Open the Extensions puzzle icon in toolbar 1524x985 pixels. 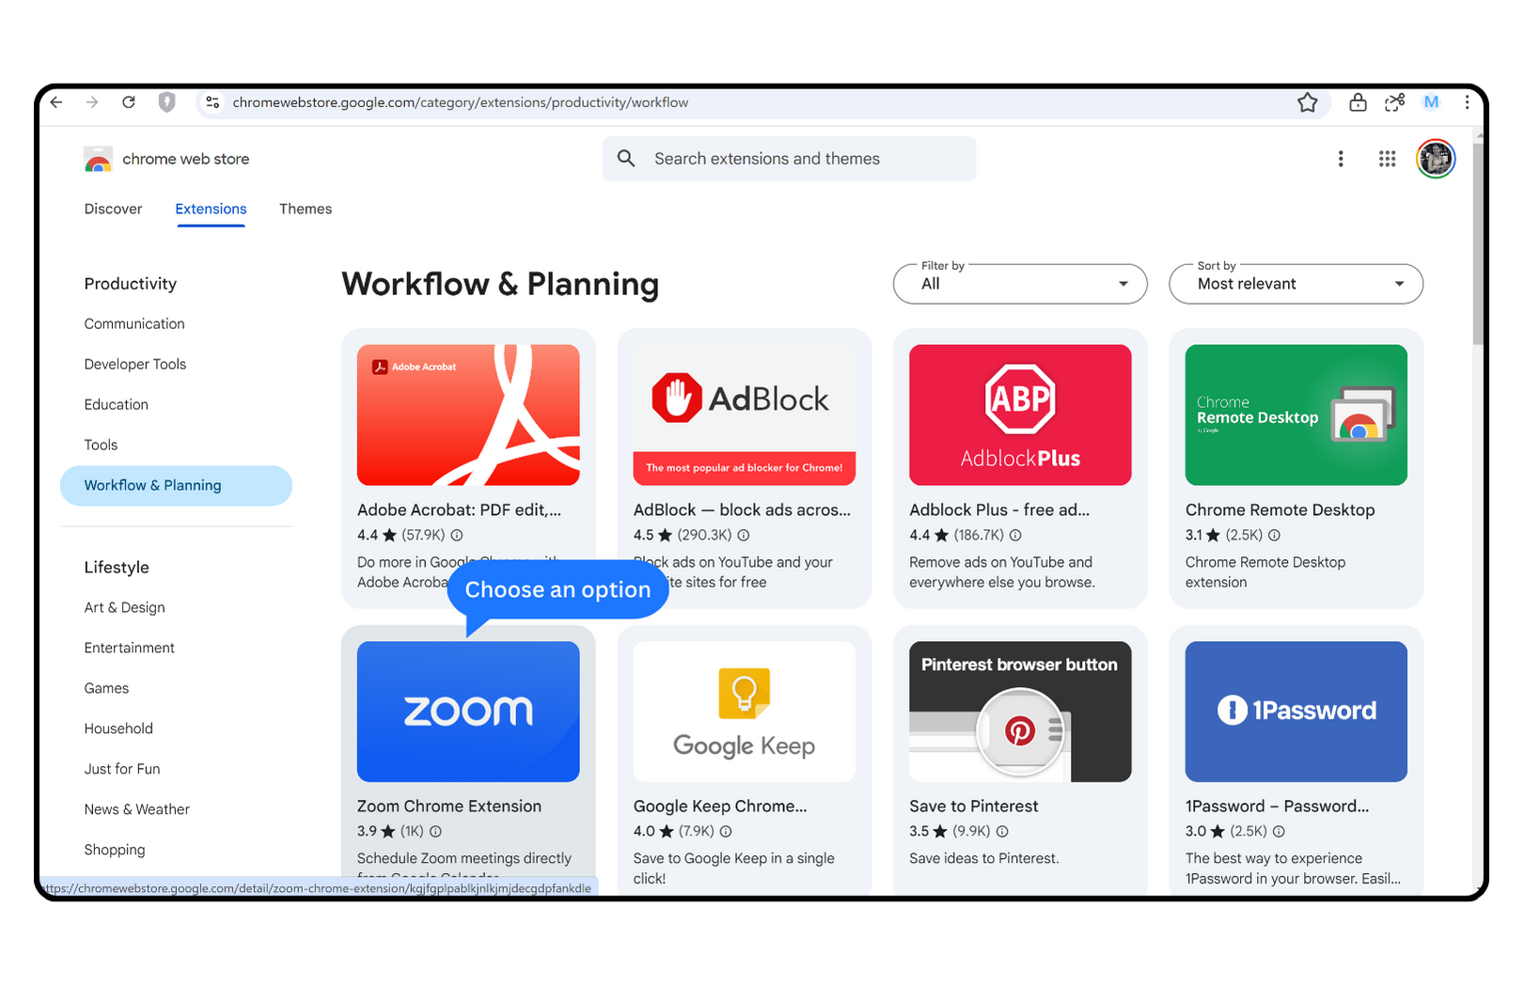(x=1394, y=102)
